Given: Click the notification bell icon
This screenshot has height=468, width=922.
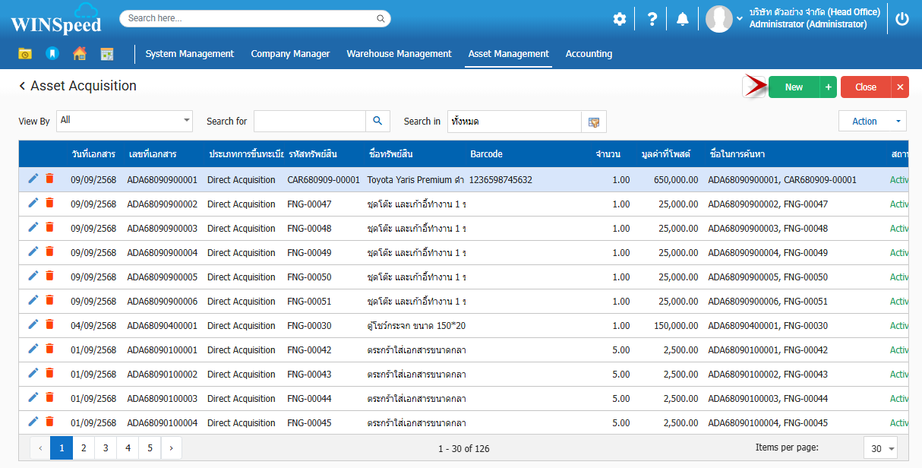Looking at the screenshot, I should (683, 19).
